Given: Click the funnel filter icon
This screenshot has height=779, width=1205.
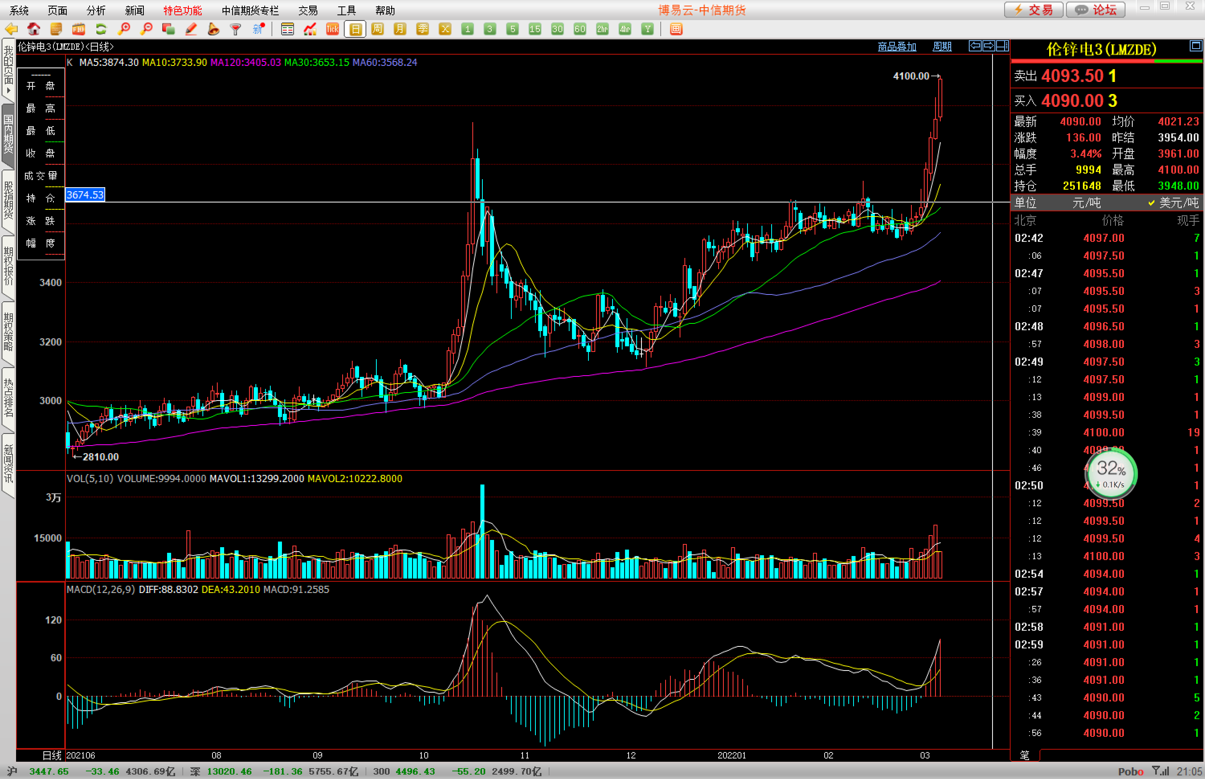Looking at the screenshot, I should 236,29.
